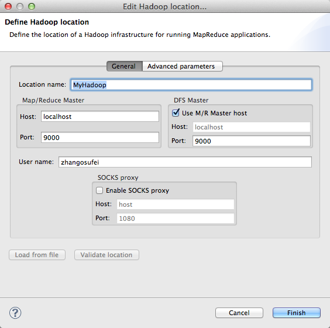Click the DFS Master Host field
This screenshot has height=328, width=330.
pyautogui.click(x=252, y=127)
